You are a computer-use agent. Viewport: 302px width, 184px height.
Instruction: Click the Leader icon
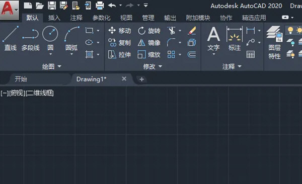coord(250,42)
